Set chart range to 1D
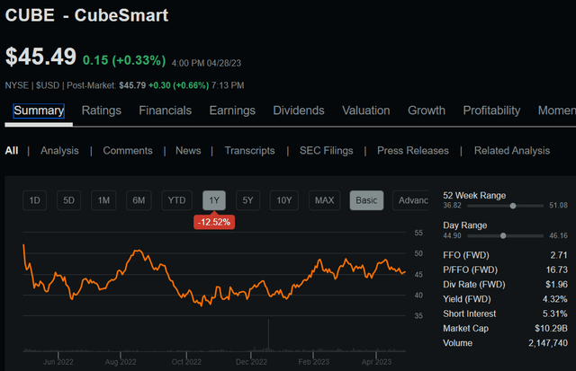 click(x=34, y=200)
